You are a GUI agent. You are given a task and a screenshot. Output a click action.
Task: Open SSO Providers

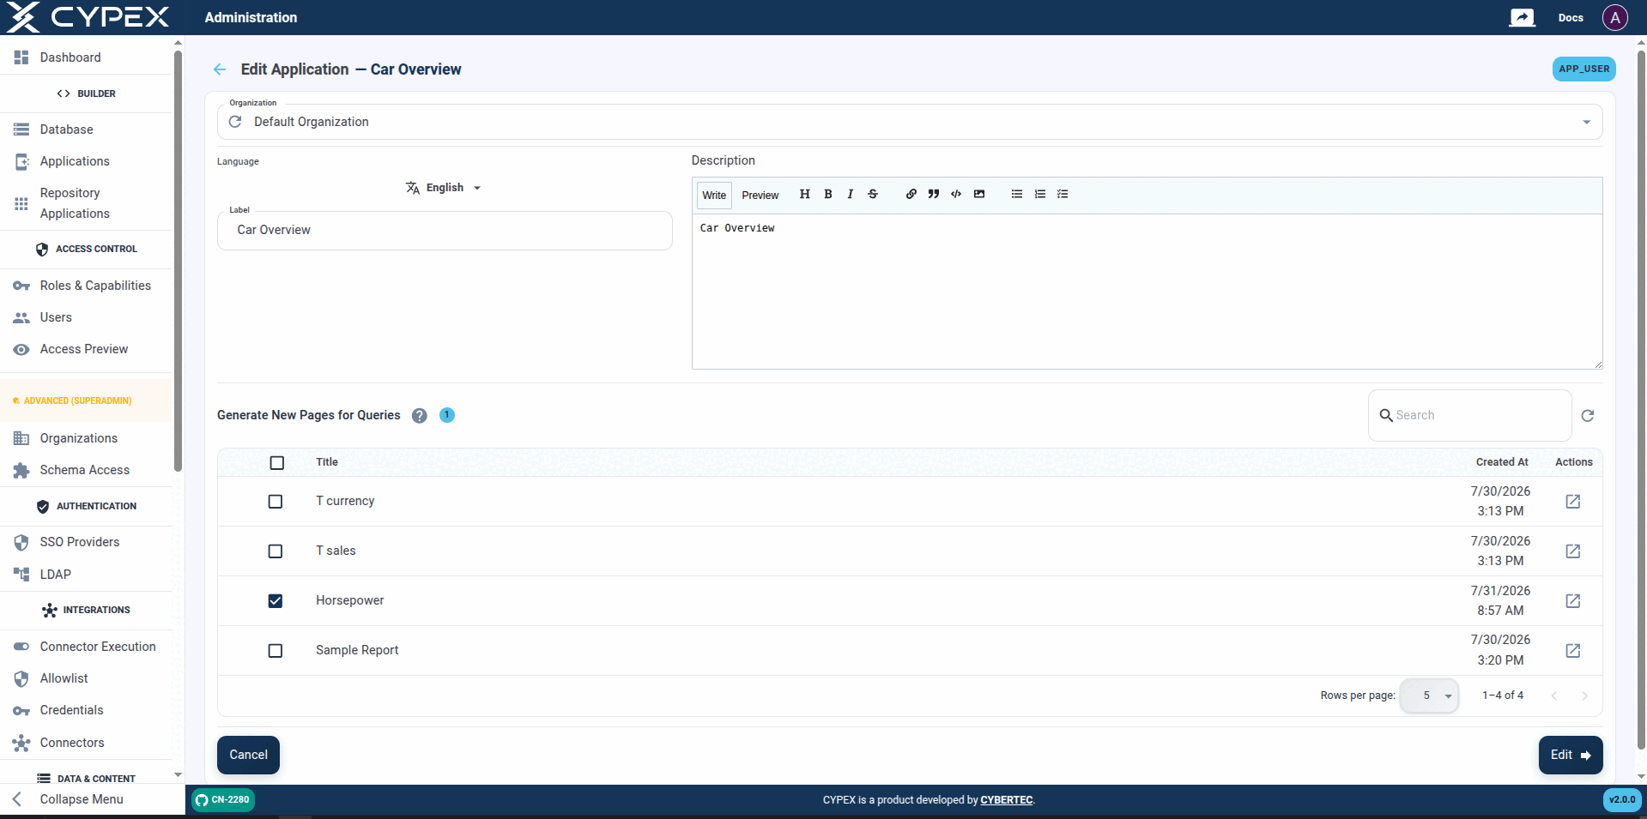tap(86, 542)
